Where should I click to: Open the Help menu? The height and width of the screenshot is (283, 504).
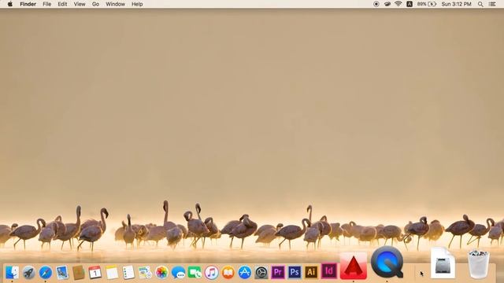pos(137,4)
